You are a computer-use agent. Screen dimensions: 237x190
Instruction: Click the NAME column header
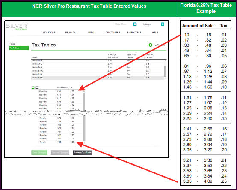(35, 57)
